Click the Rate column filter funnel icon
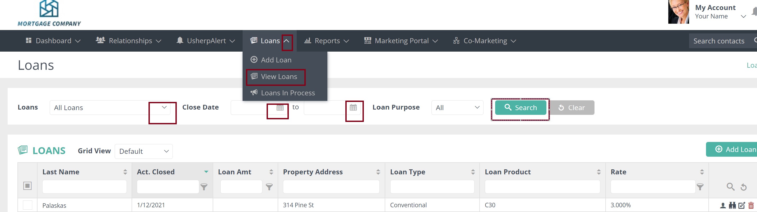This screenshot has width=757, height=212. coord(700,187)
